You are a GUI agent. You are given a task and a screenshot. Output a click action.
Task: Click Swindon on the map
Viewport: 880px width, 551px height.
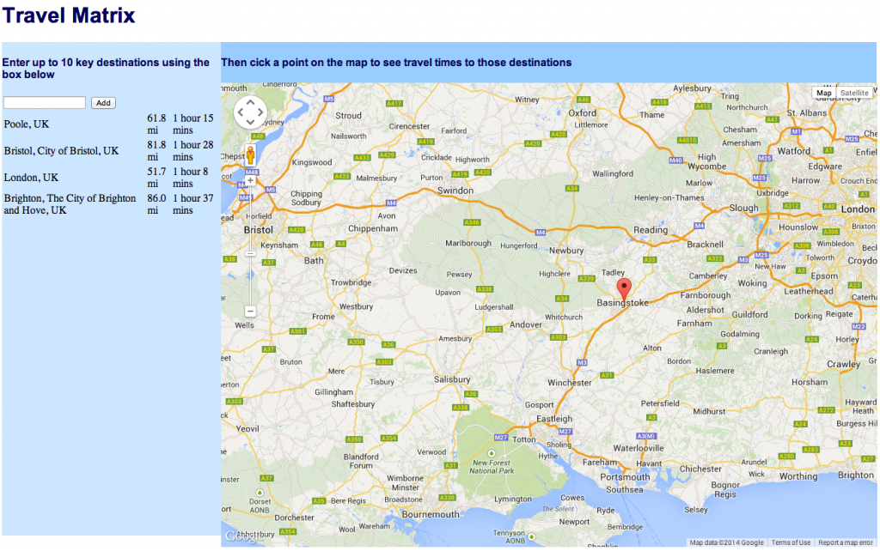(x=455, y=191)
